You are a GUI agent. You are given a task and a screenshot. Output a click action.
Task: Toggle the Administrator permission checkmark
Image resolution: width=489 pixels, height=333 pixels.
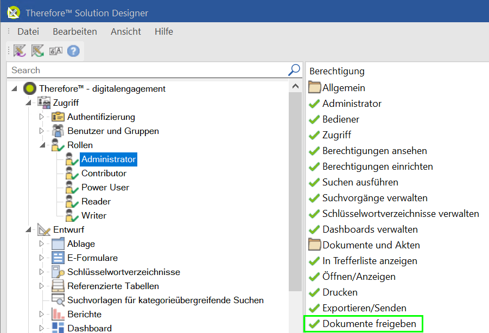(314, 104)
